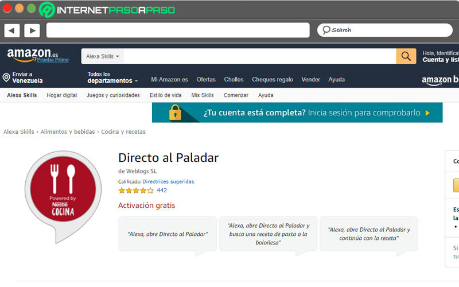Click the Directo al Paladar title

(168, 158)
